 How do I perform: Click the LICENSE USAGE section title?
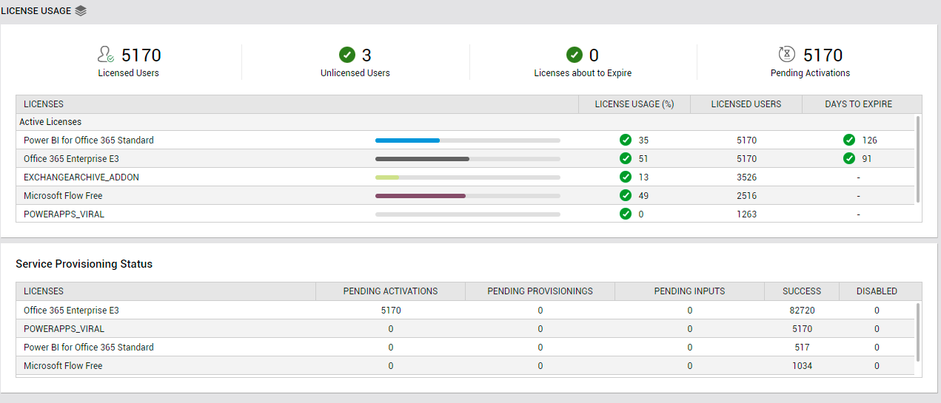(x=36, y=11)
